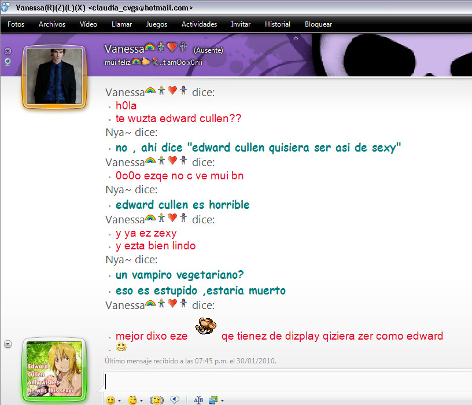Screen dimensions: 472x405
Task: Click the message 'edward cullen es horrible'
Action: tap(183, 205)
